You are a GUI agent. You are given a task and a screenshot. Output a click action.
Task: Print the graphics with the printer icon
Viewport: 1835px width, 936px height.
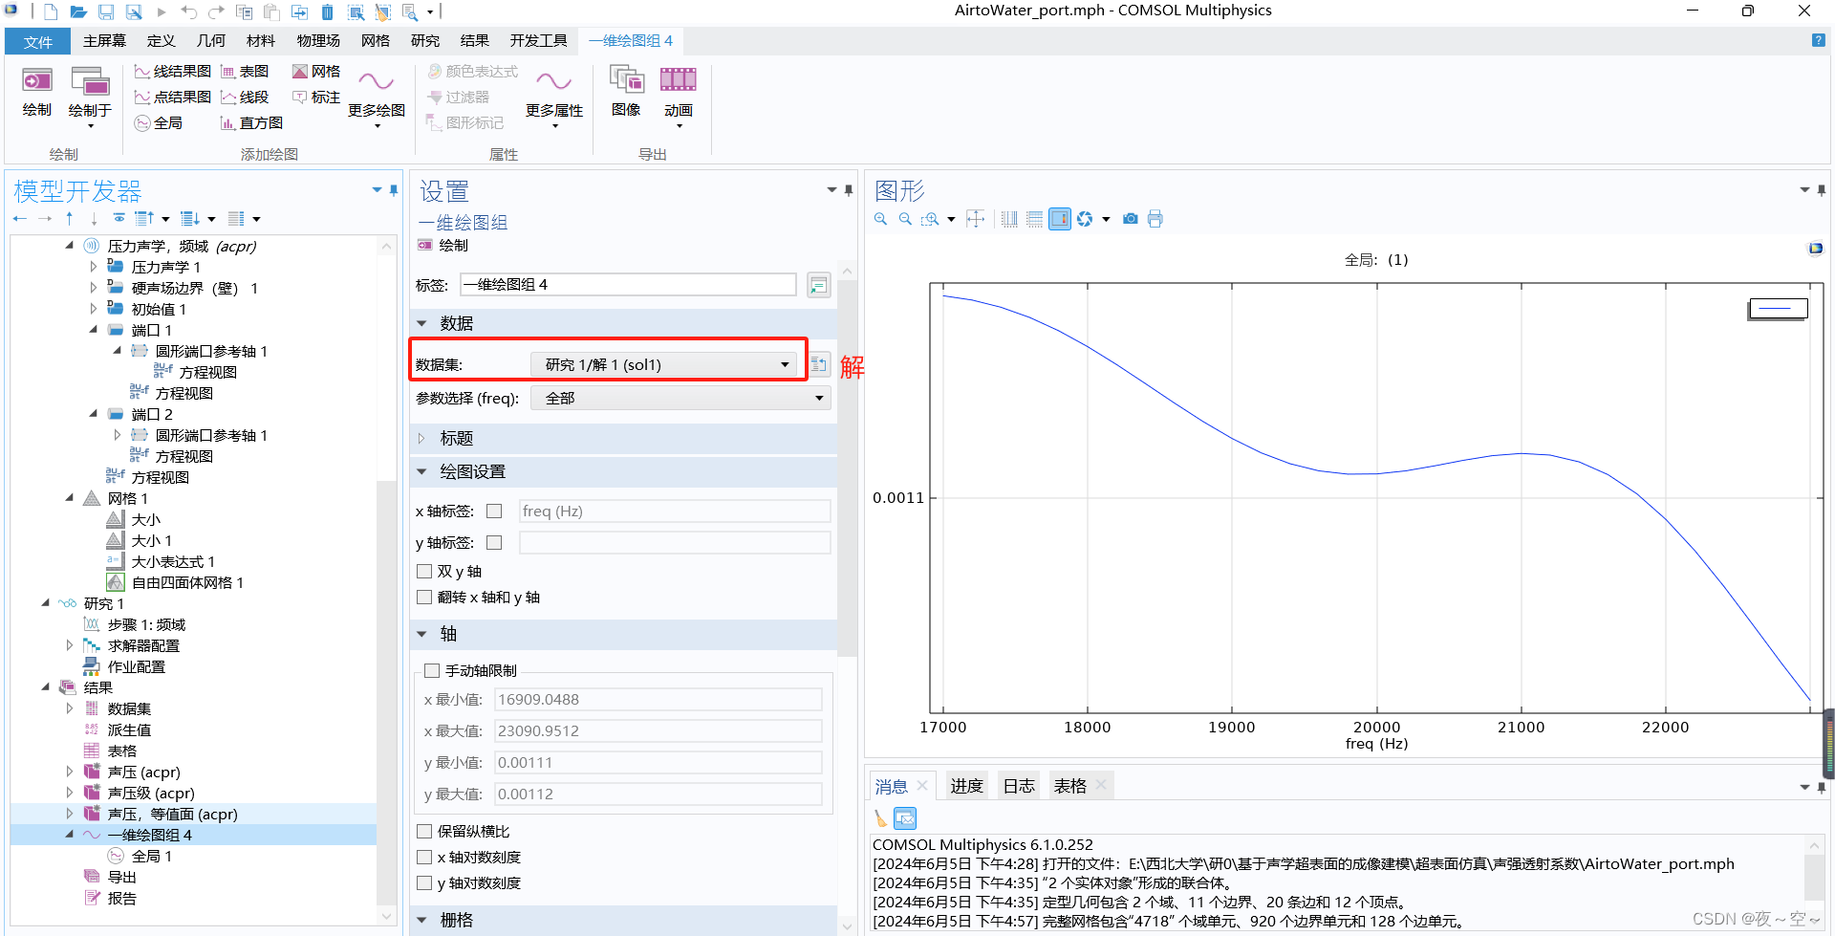[x=1155, y=219]
